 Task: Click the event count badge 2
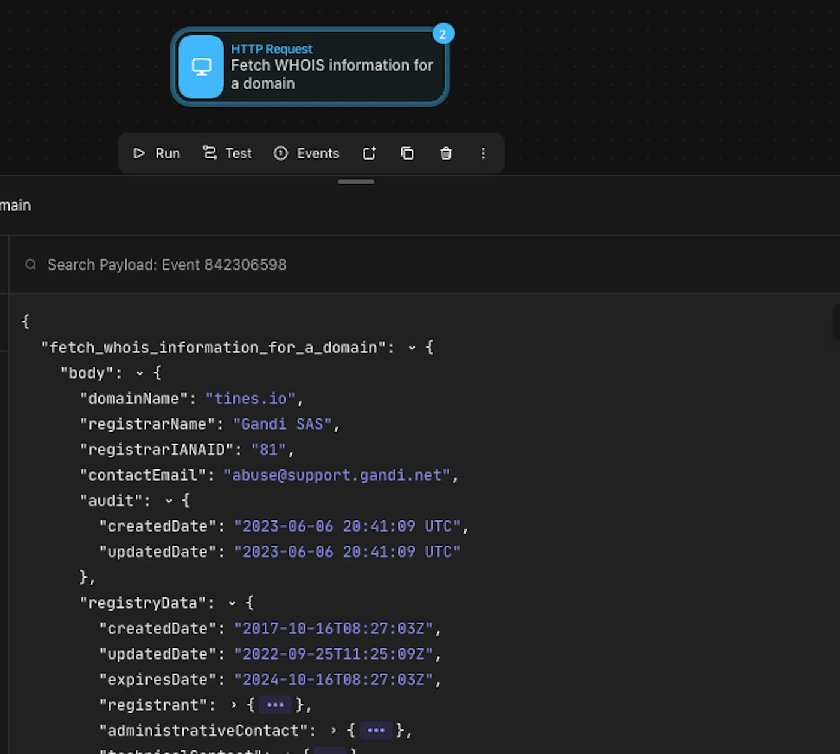(443, 34)
